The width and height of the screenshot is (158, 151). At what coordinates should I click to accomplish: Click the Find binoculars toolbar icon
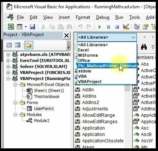69,27
